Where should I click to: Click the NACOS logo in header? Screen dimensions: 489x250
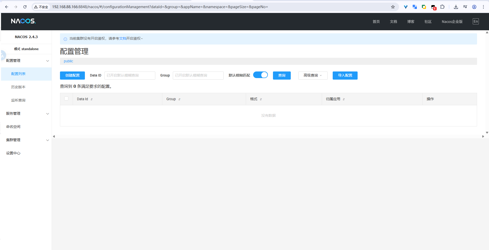[23, 21]
